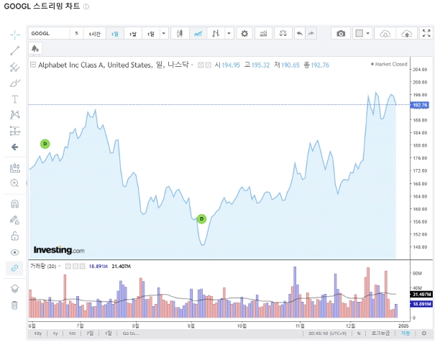Set range to 7일

click(90, 333)
